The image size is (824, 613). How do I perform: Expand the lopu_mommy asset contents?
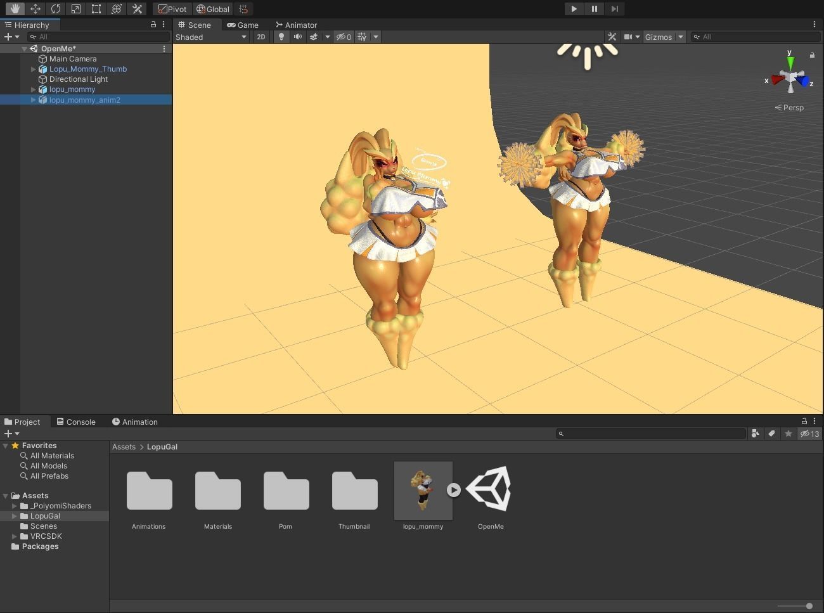click(453, 489)
